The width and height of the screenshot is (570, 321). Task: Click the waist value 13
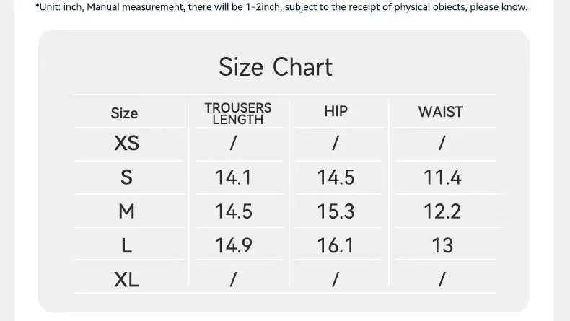pyautogui.click(x=442, y=245)
